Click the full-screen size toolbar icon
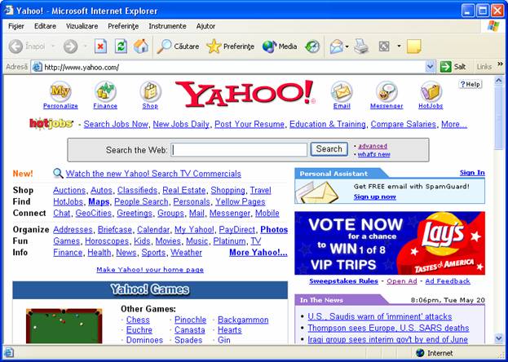This screenshot has width=508, height=362. 384,46
